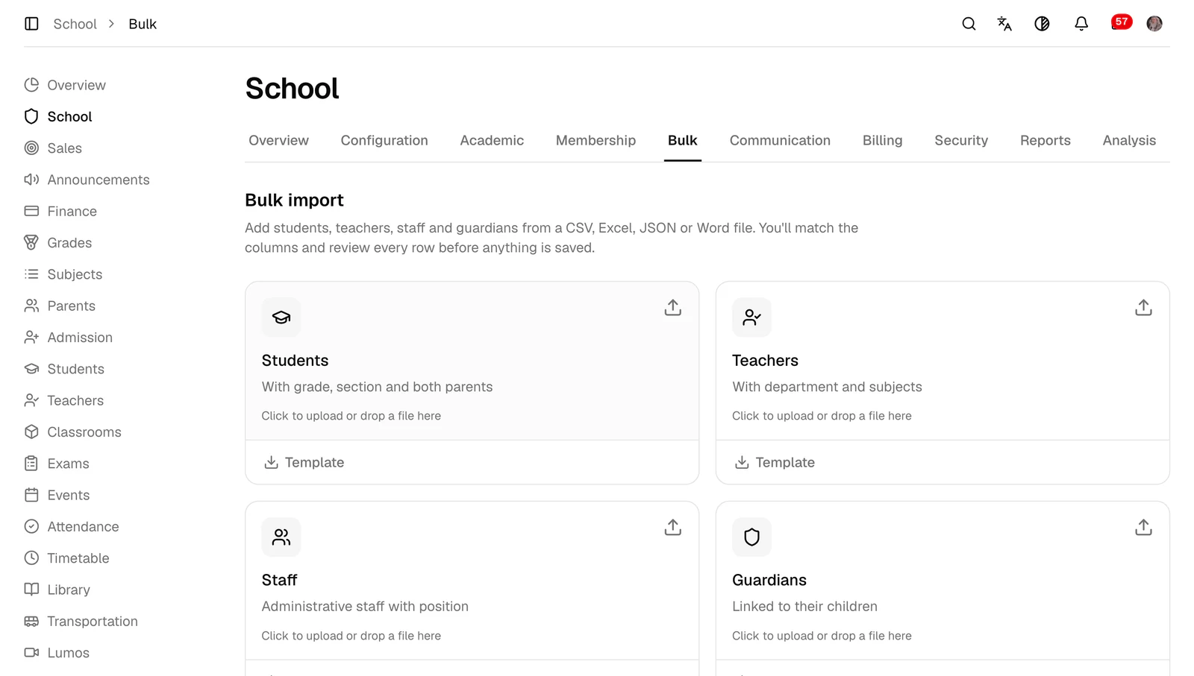Image resolution: width=1194 pixels, height=676 pixels.
Task: Click the Classrooms cube icon
Action: 31,432
